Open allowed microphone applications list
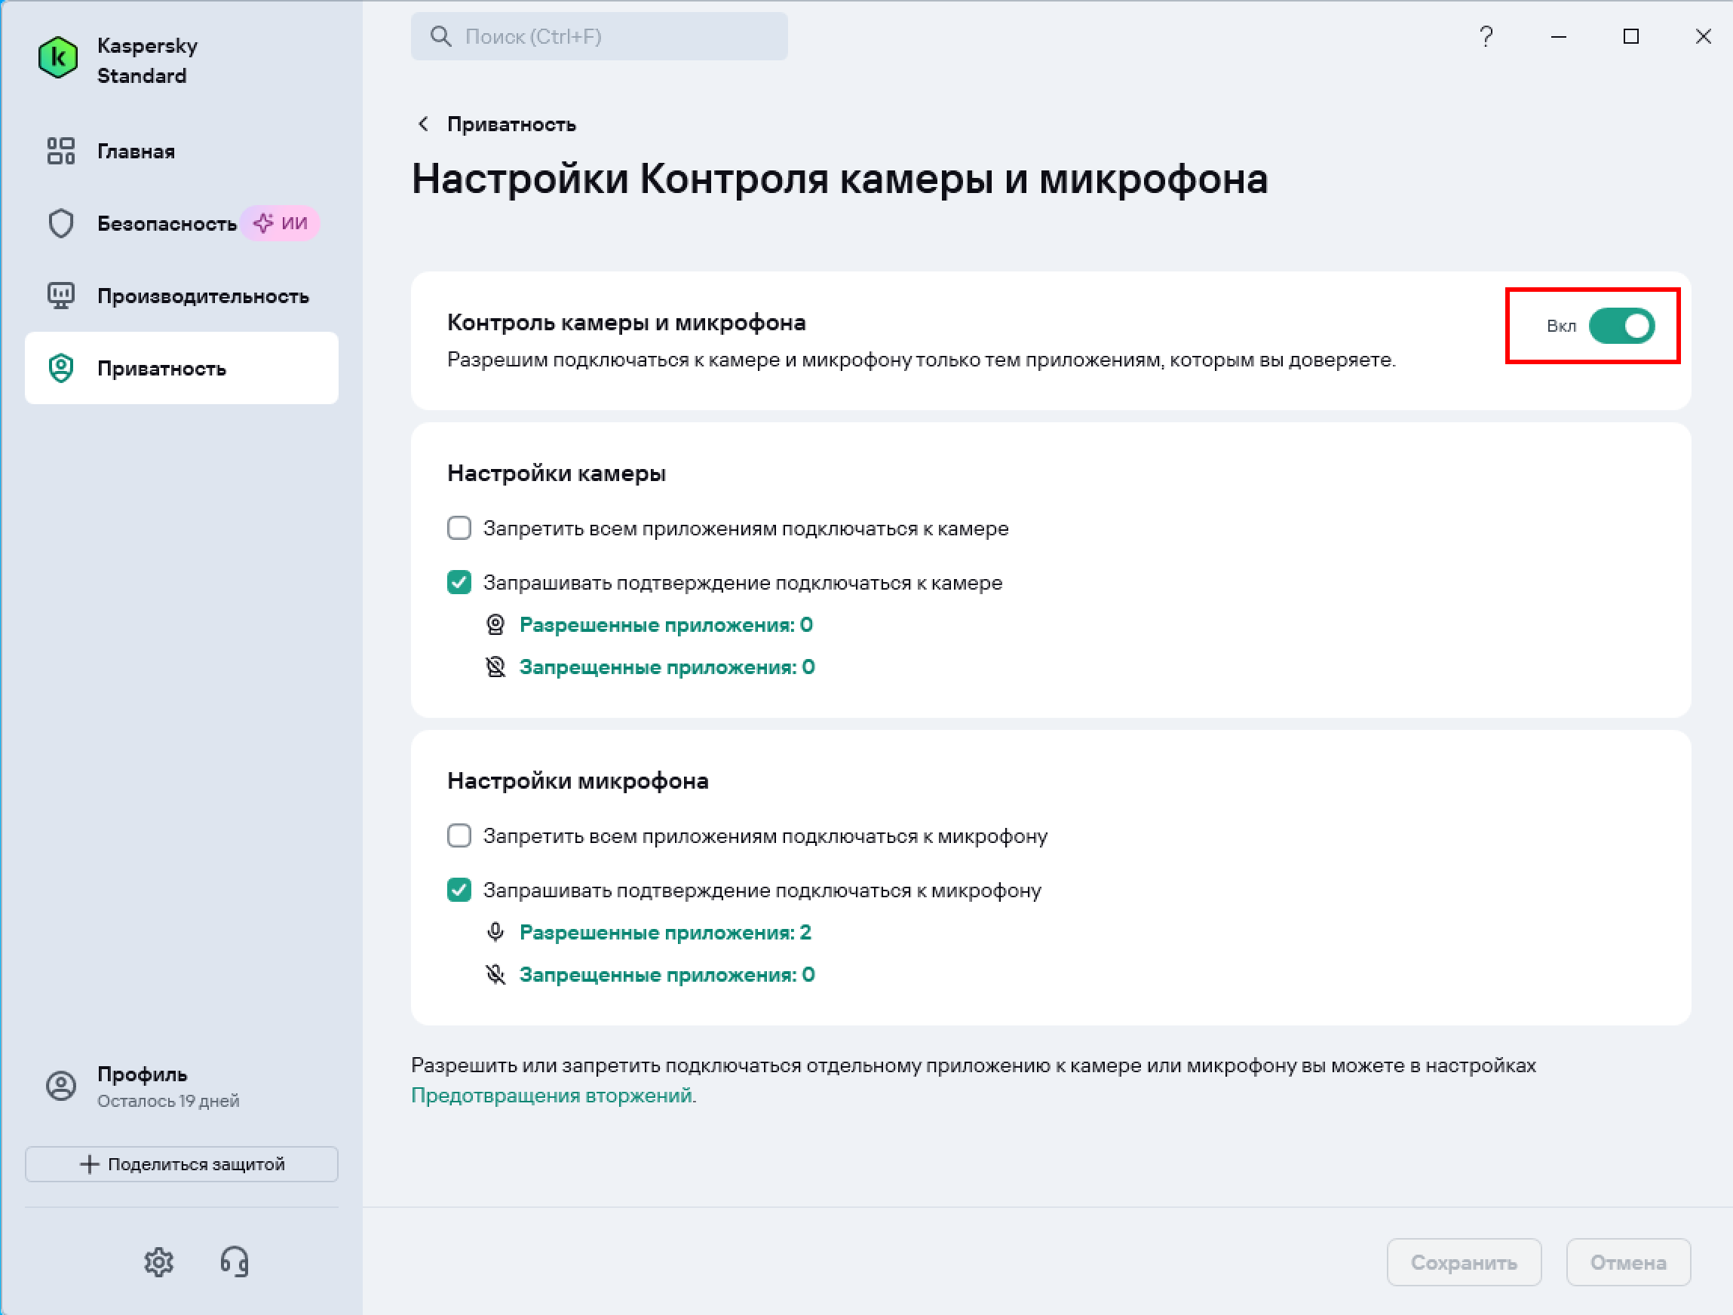The width and height of the screenshot is (1733, 1315). (x=664, y=933)
